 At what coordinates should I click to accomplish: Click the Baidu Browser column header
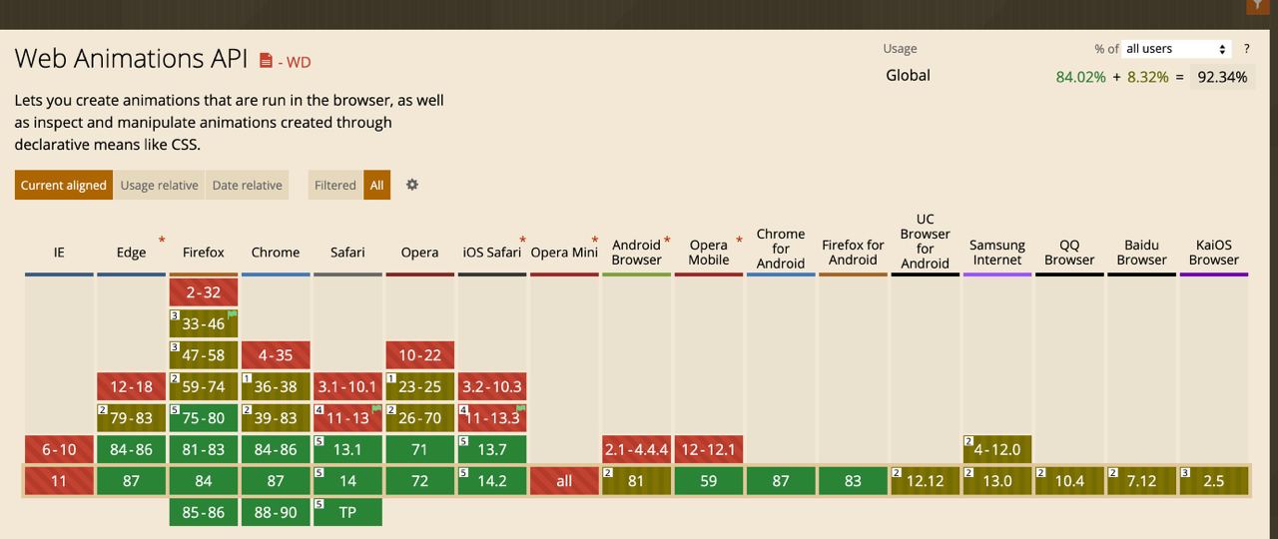[x=1142, y=253]
